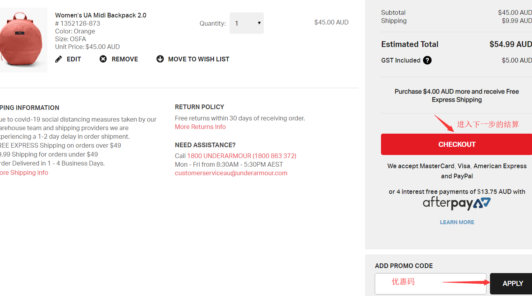Click the Move to Wish List arrow icon

pos(160,59)
